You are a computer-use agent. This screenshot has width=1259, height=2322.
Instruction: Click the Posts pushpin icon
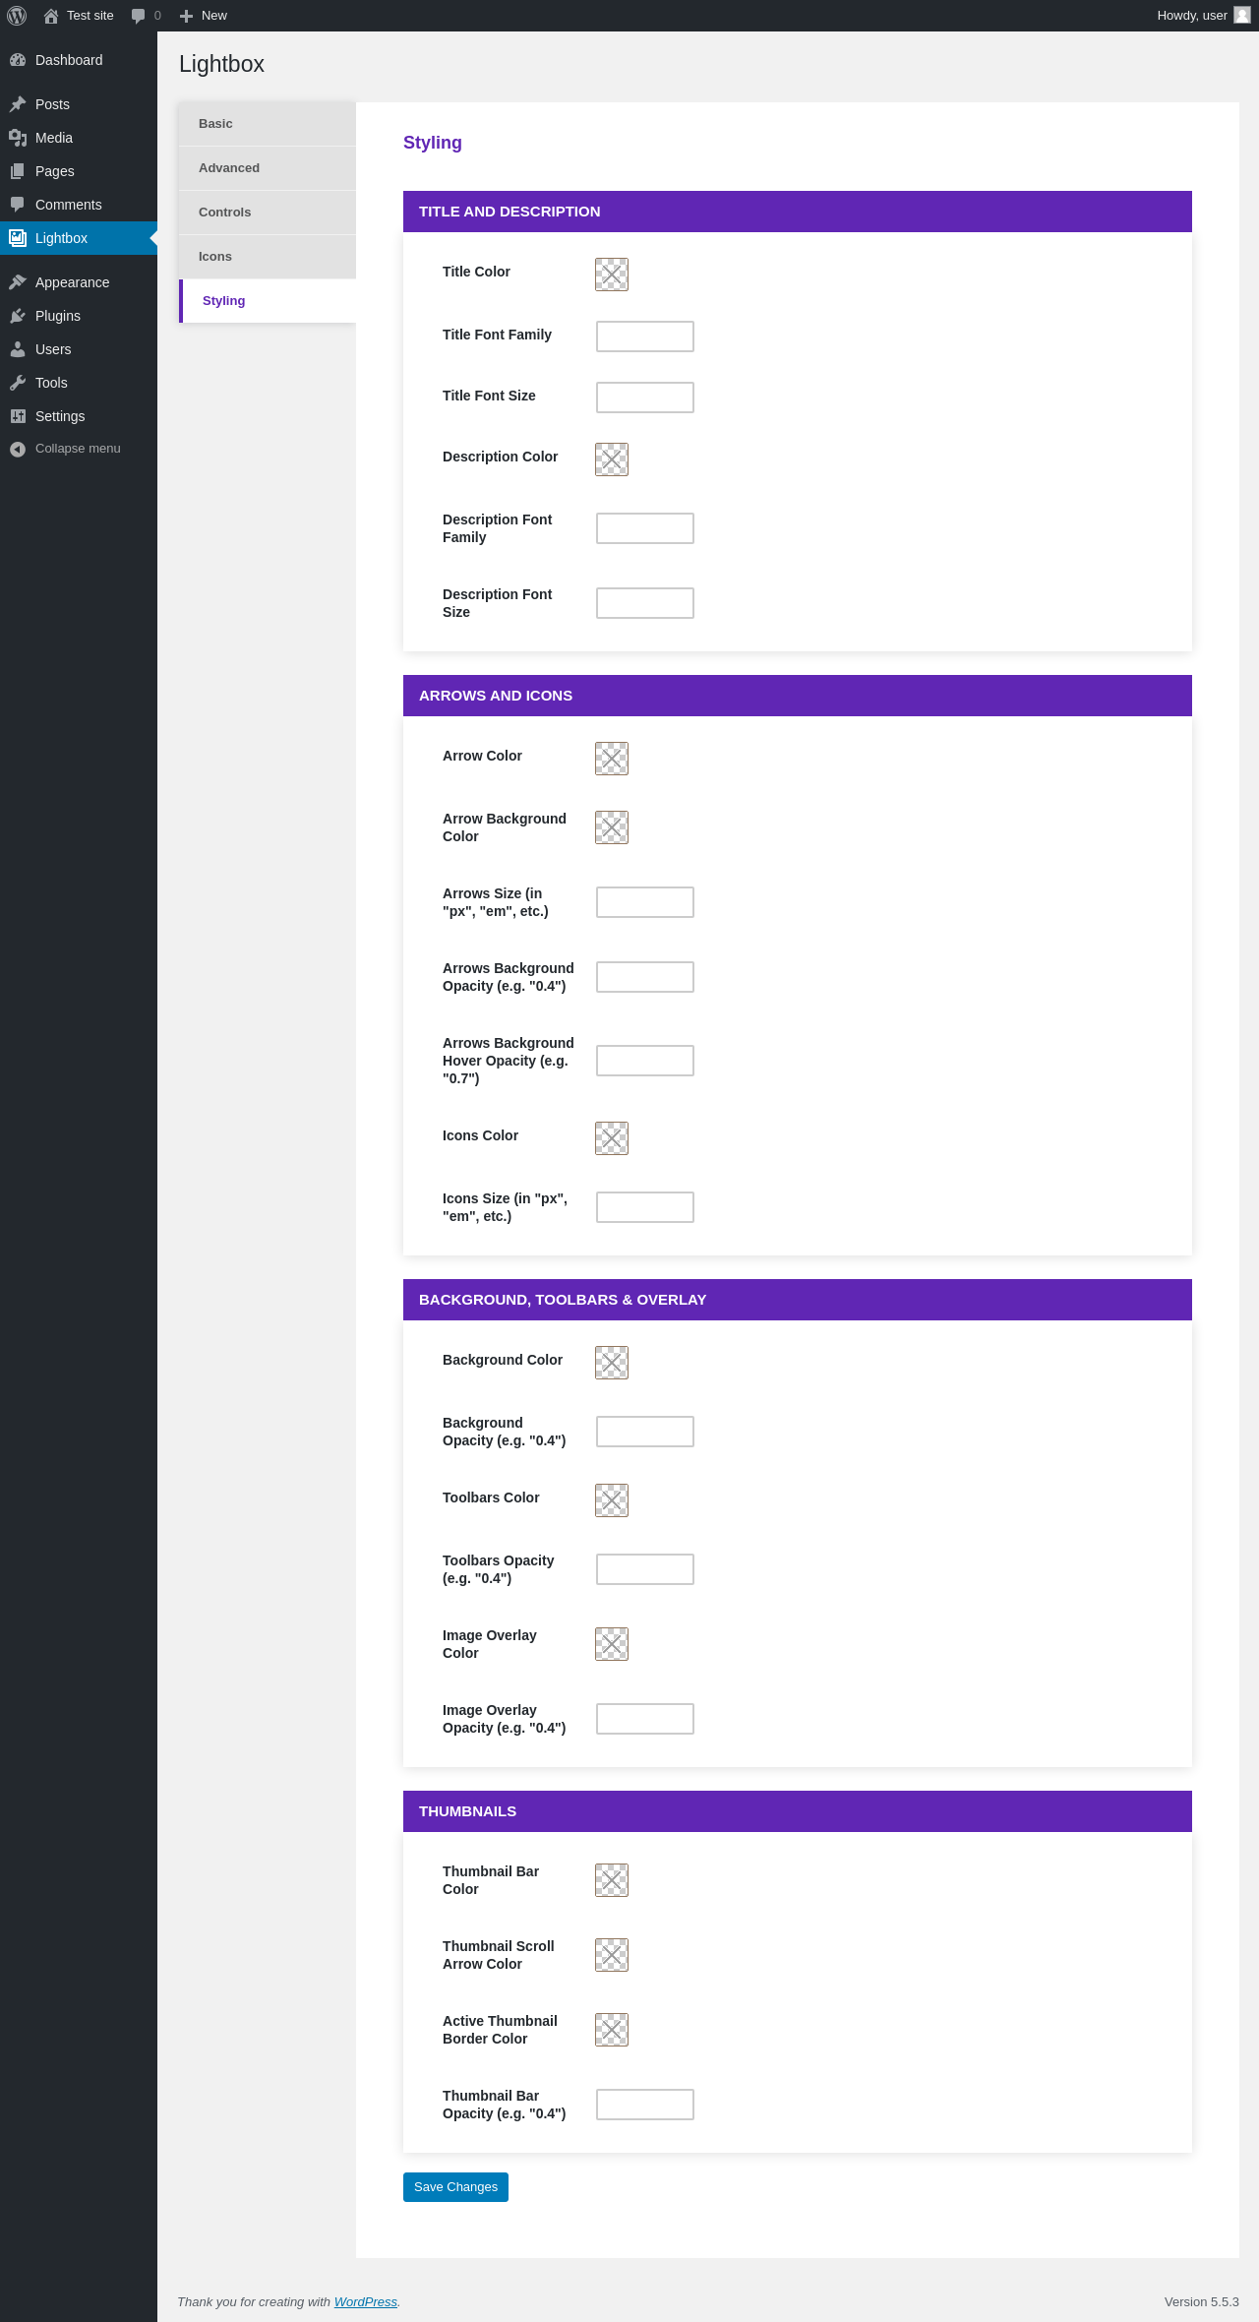tap(18, 104)
